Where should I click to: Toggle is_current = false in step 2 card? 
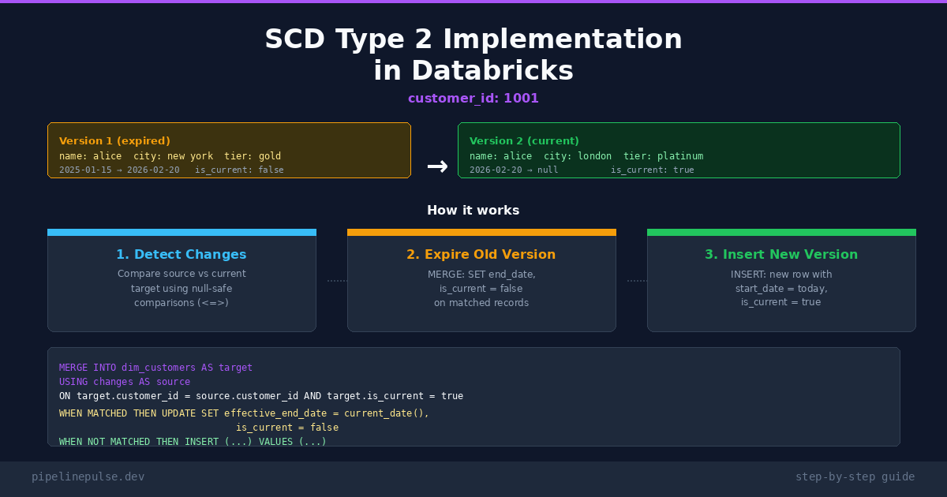coord(481,288)
